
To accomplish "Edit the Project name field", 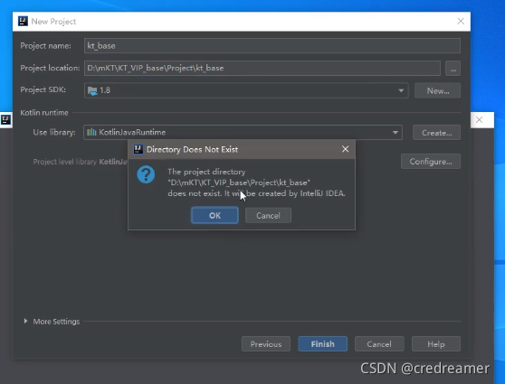I will pyautogui.click(x=272, y=46).
